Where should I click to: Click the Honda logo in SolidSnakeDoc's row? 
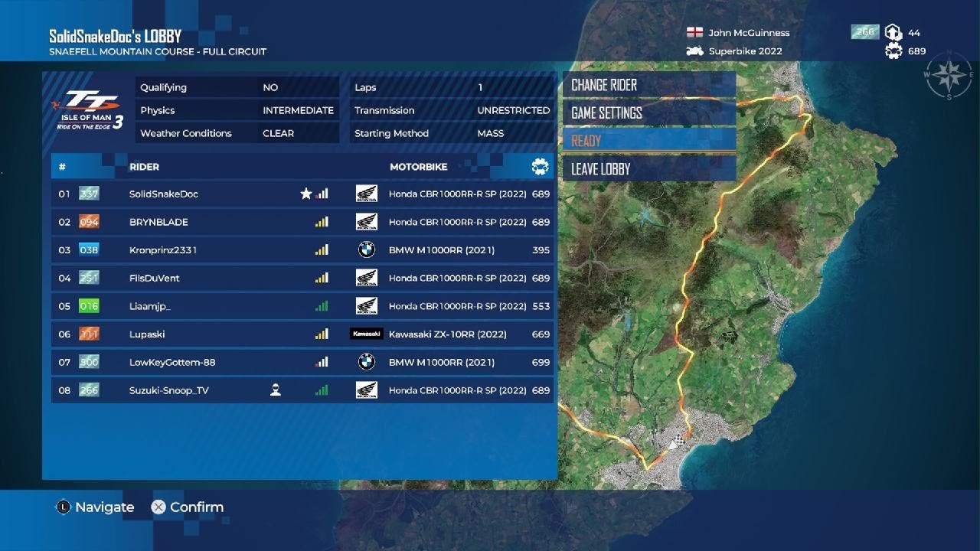click(x=367, y=194)
